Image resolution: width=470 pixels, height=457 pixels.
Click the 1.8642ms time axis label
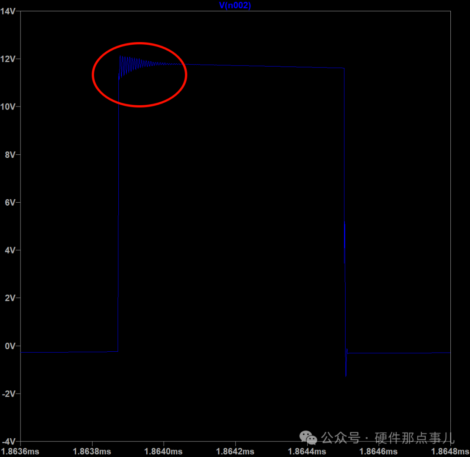click(x=235, y=451)
